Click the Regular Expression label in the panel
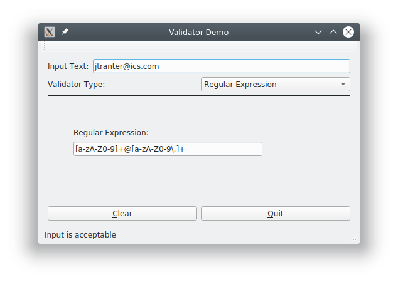The width and height of the screenshot is (398, 282). pyautogui.click(x=110, y=132)
